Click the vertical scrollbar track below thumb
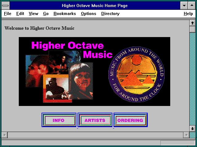The image size is (197, 147). coord(192,79)
